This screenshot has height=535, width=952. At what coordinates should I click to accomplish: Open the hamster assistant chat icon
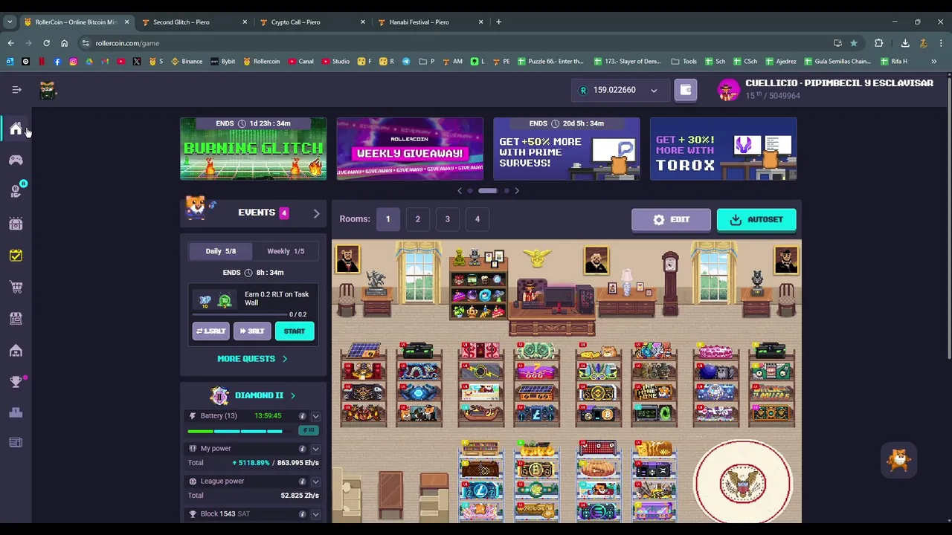coord(899,461)
